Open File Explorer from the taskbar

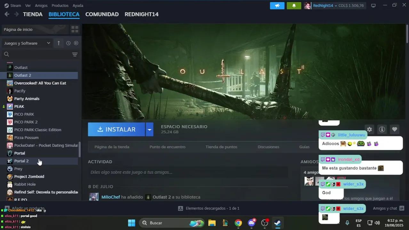[x=212, y=223]
